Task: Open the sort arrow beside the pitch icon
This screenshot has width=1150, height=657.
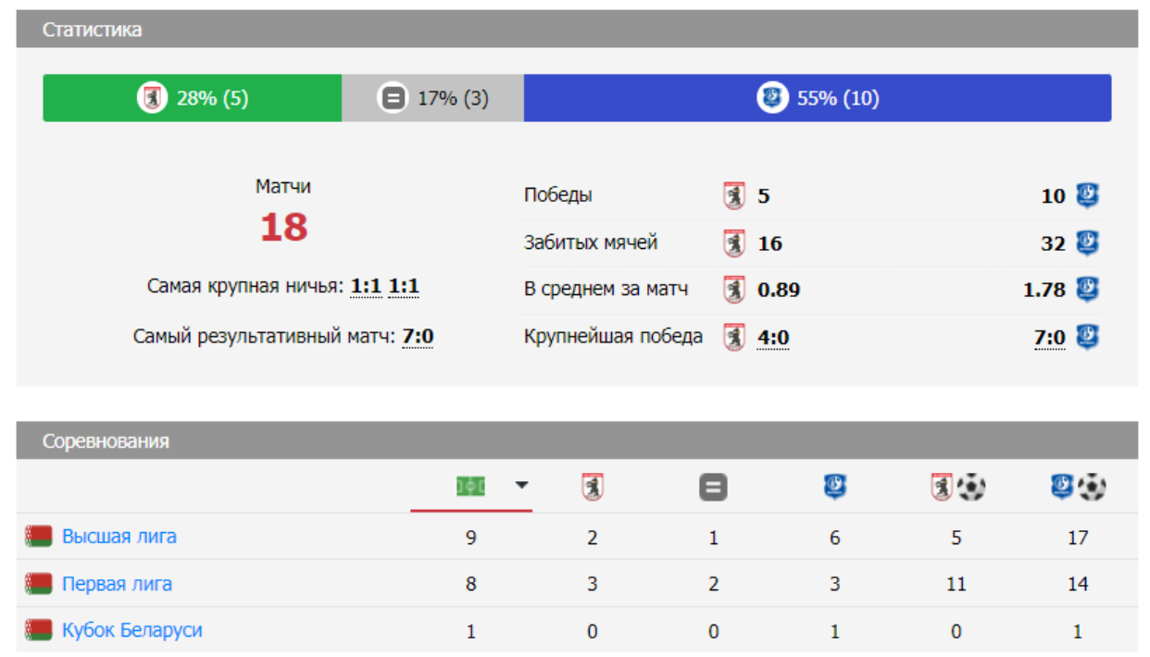Action: [521, 485]
